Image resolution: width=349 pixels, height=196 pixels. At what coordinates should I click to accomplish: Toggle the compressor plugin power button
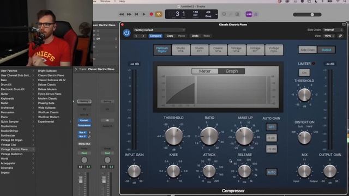127,33
